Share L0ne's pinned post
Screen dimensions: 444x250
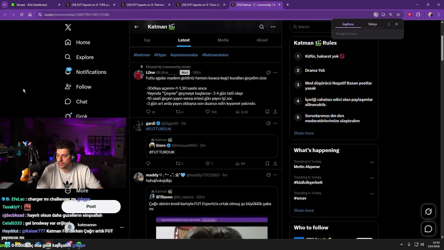[275, 112]
